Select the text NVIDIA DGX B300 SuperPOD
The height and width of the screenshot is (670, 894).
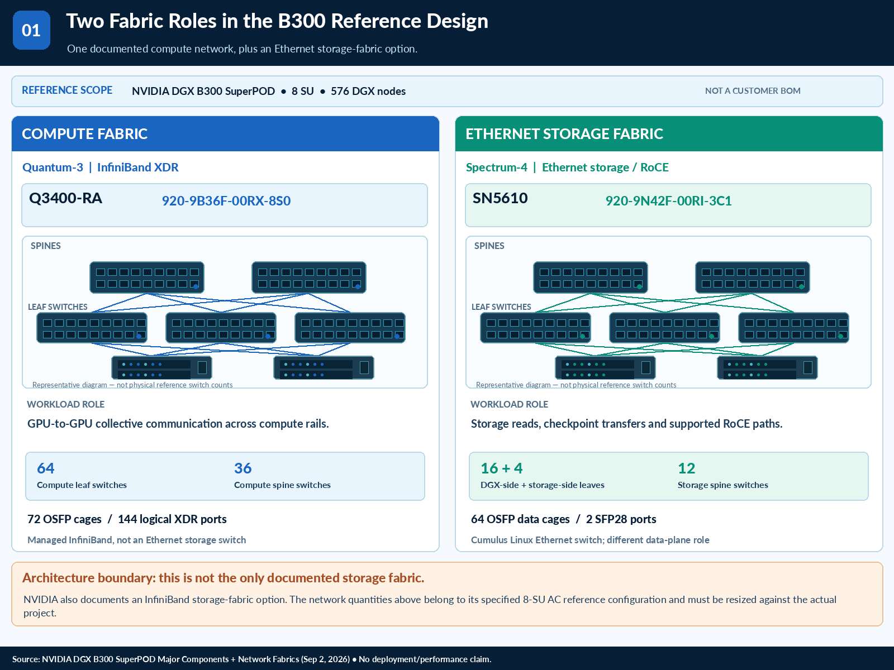point(203,91)
